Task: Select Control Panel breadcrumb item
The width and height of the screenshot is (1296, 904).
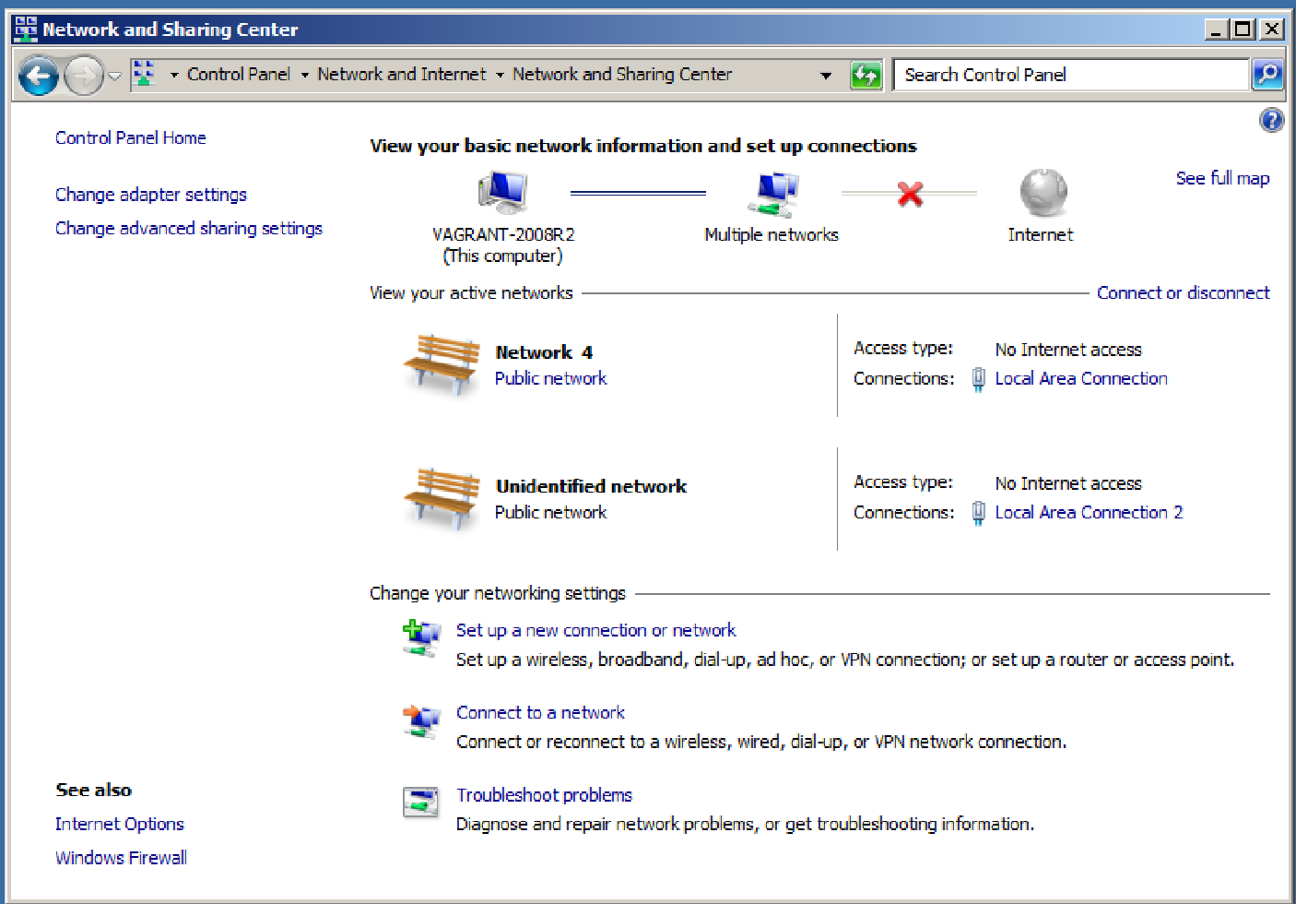Action: (238, 74)
